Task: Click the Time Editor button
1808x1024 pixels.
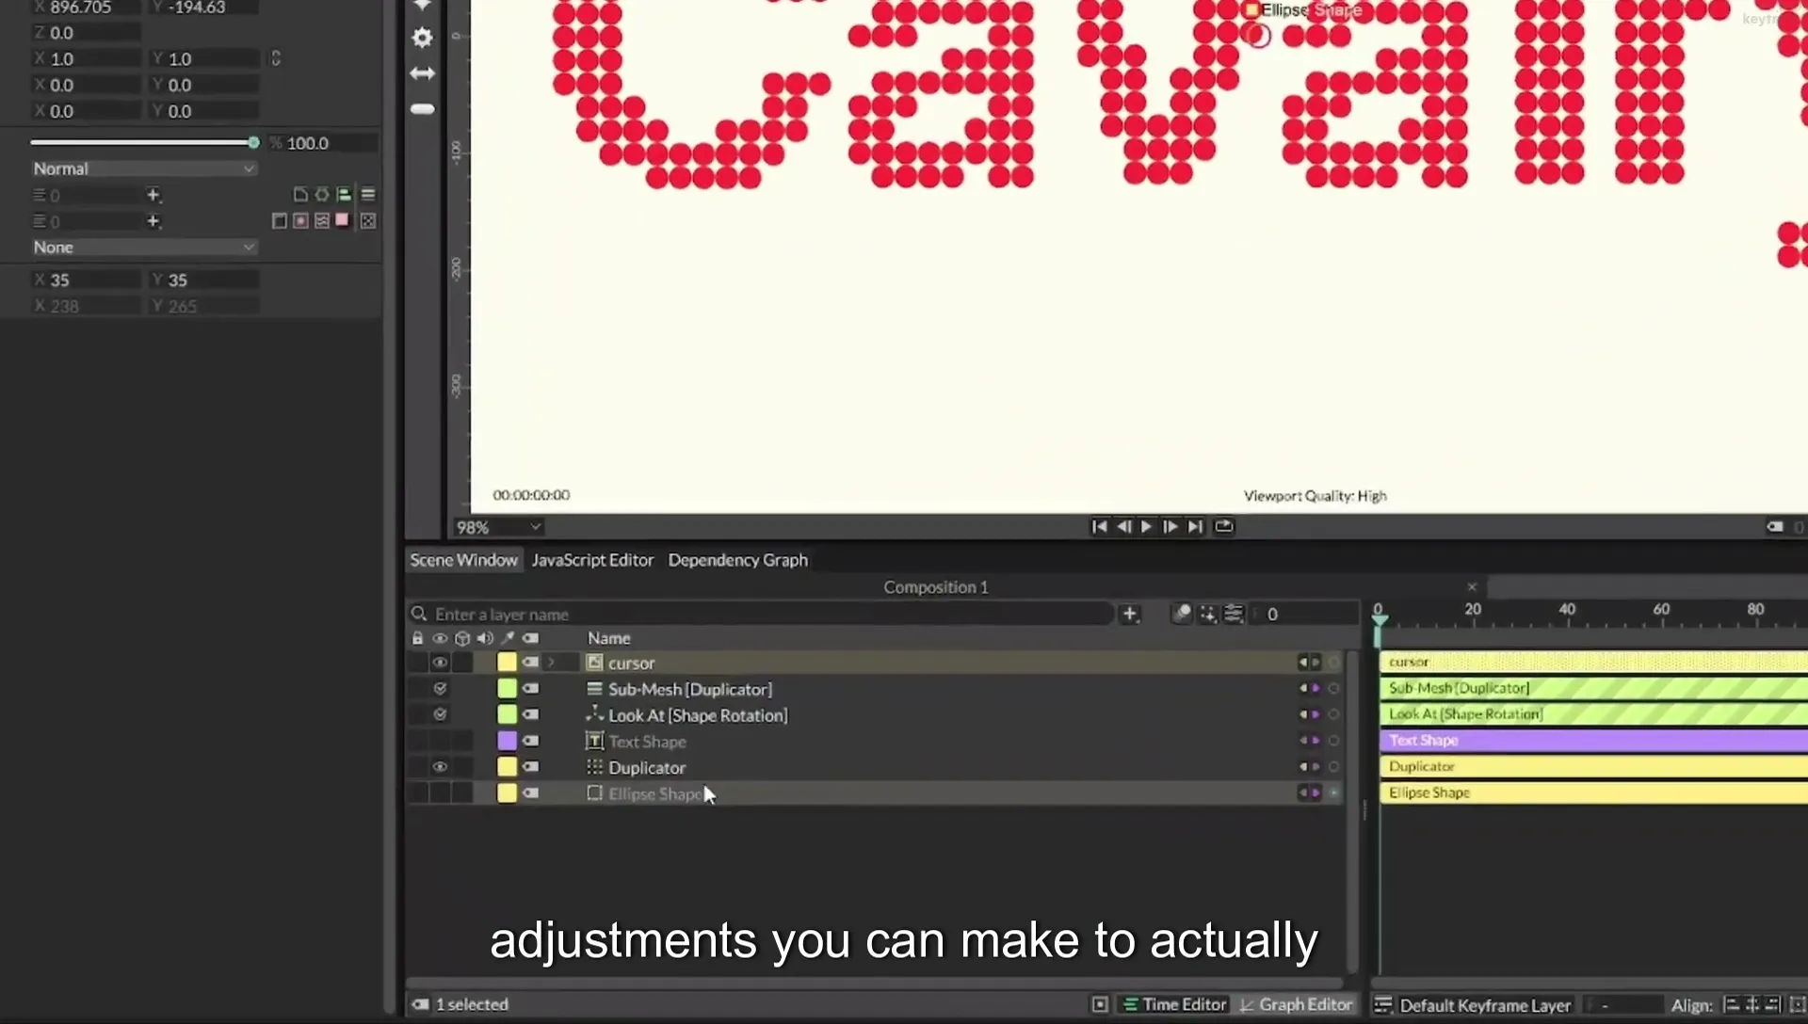Action: (1175, 1005)
